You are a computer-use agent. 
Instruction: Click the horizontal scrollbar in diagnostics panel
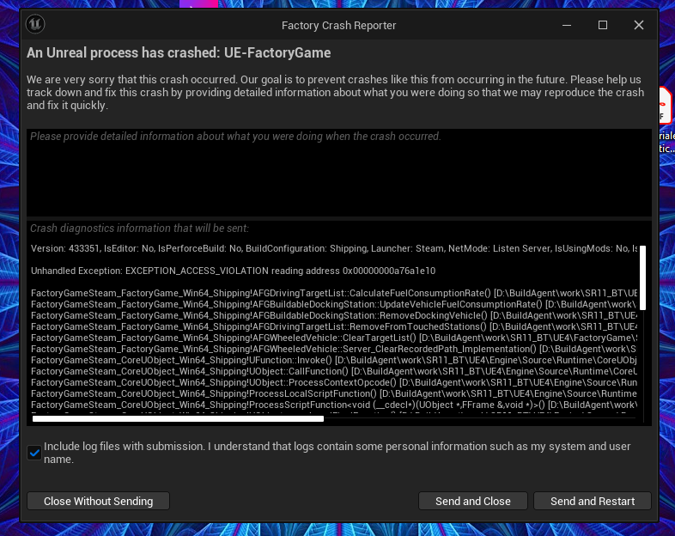click(178, 418)
